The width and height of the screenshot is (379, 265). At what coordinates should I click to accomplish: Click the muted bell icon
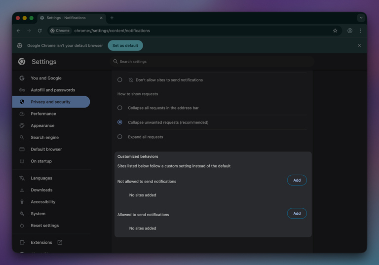point(131,80)
